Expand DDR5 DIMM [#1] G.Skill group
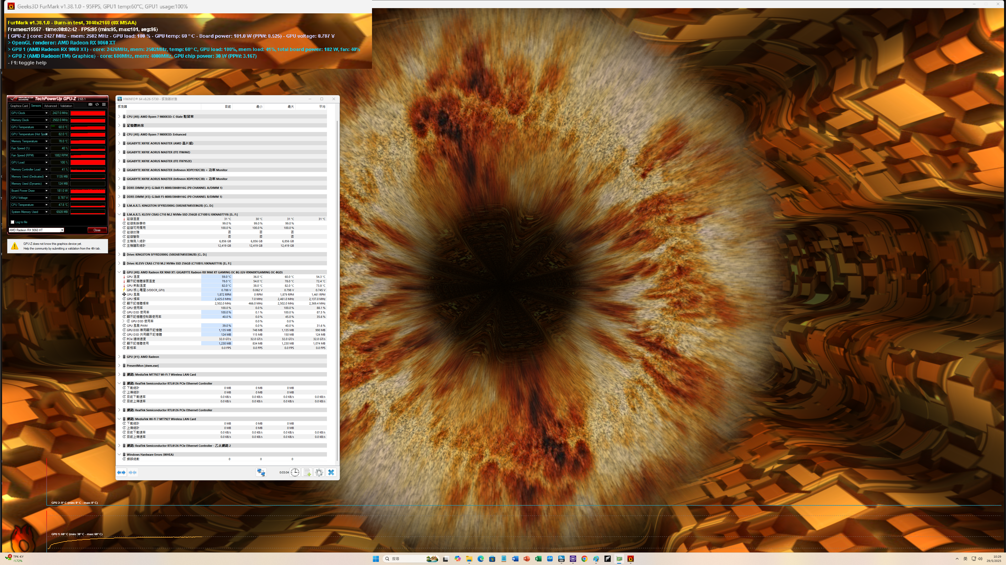1006x565 pixels. (119, 188)
